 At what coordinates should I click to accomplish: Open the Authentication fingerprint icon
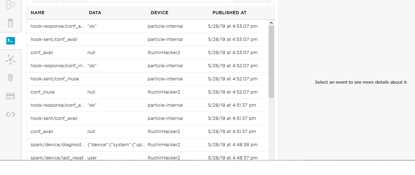pyautogui.click(x=10, y=78)
